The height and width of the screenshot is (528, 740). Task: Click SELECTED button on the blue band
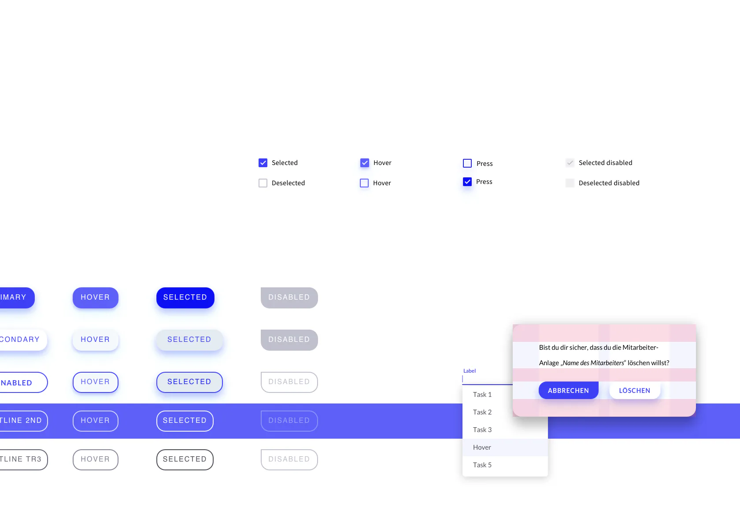point(185,421)
